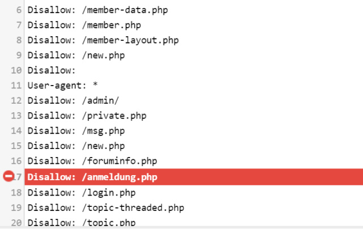363x229 pixels.
Task: Click line number 6 in the gutter
Action: click(19, 10)
